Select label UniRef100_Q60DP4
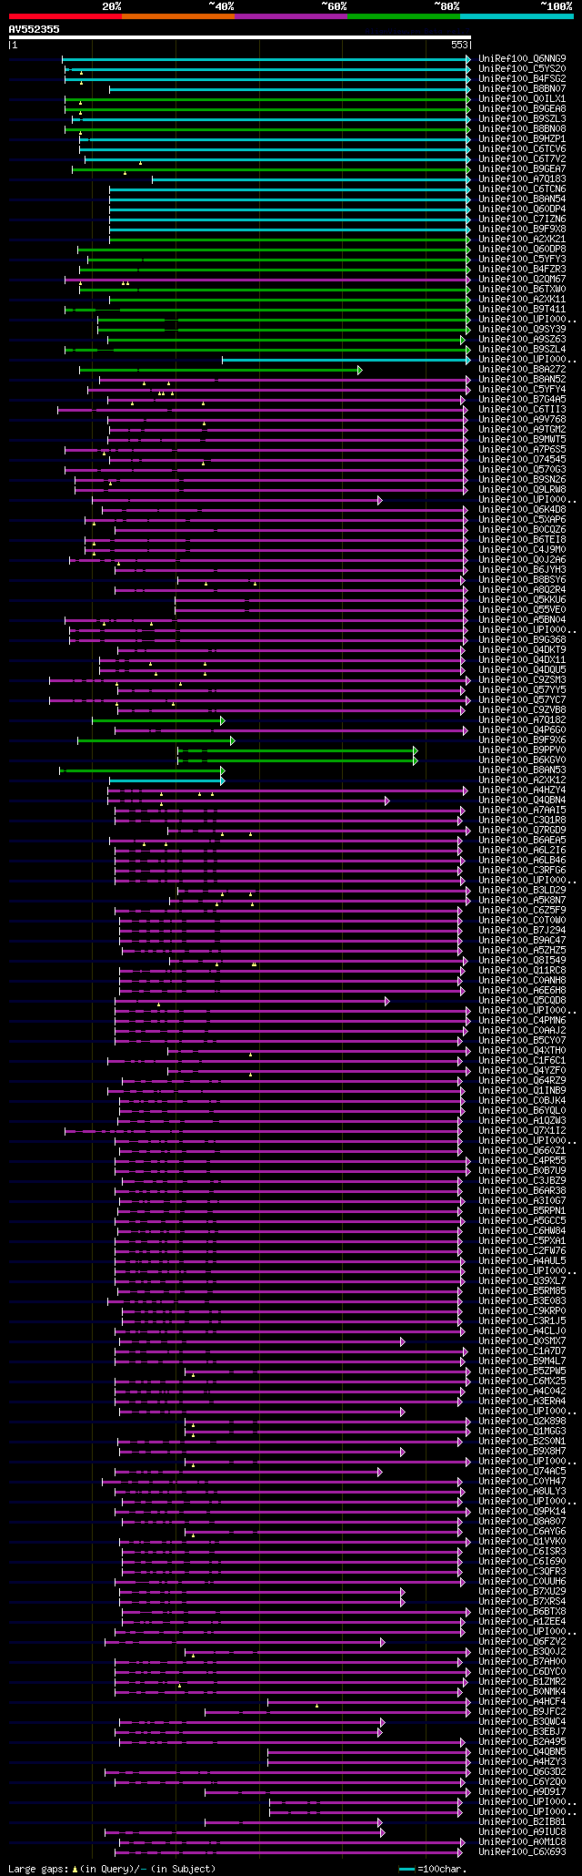 [x=522, y=209]
